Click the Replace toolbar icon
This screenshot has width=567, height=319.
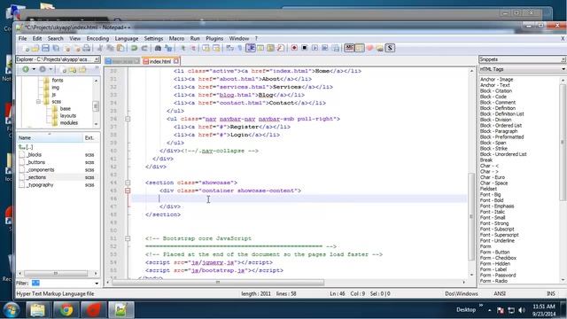coord(168,48)
